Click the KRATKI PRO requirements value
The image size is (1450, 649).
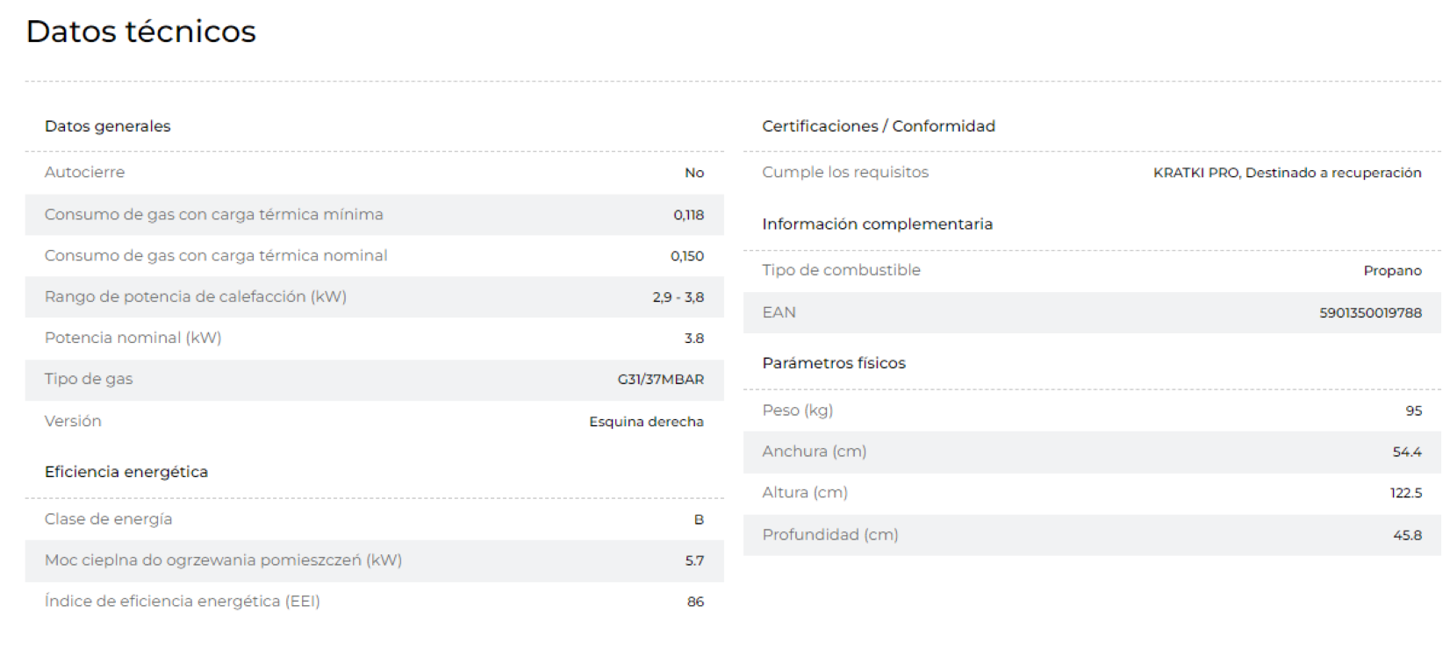click(1287, 173)
